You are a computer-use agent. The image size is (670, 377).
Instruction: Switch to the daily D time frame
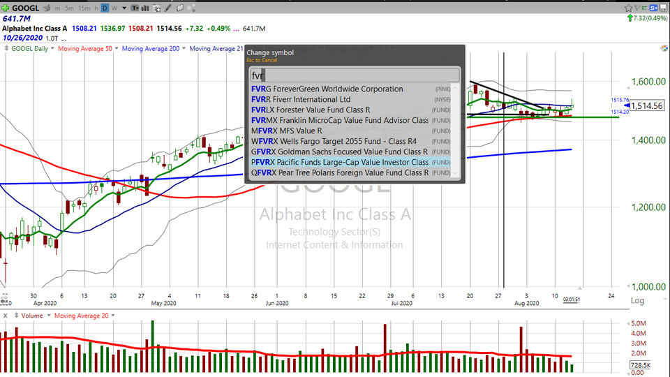(x=104, y=8)
